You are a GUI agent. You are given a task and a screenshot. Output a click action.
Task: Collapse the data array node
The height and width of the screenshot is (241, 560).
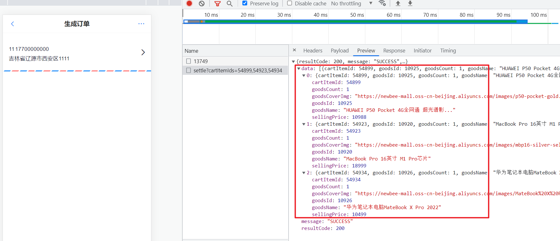299,69
